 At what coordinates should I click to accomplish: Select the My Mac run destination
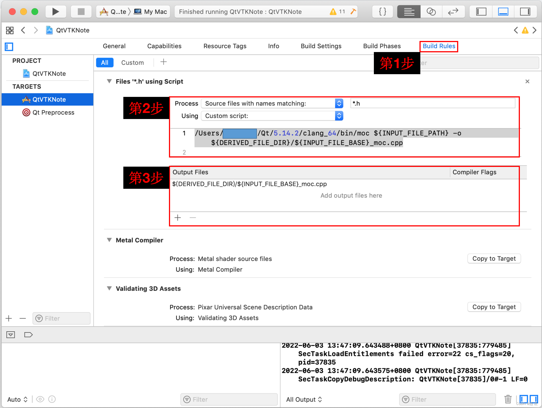tap(150, 12)
